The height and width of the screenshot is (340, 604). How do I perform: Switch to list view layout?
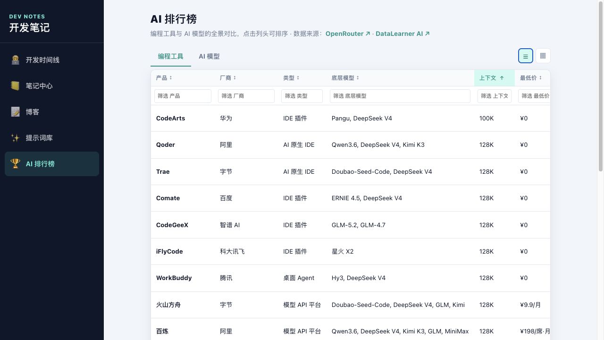[525, 56]
